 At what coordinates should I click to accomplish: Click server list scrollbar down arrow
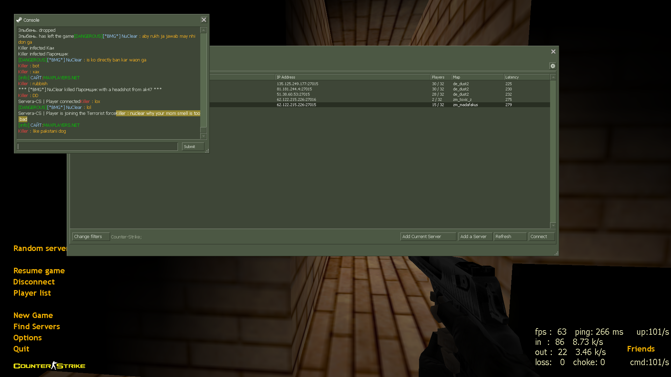point(553,226)
